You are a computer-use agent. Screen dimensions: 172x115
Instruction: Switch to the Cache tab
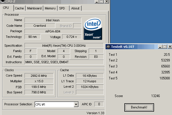(x=19, y=8)
